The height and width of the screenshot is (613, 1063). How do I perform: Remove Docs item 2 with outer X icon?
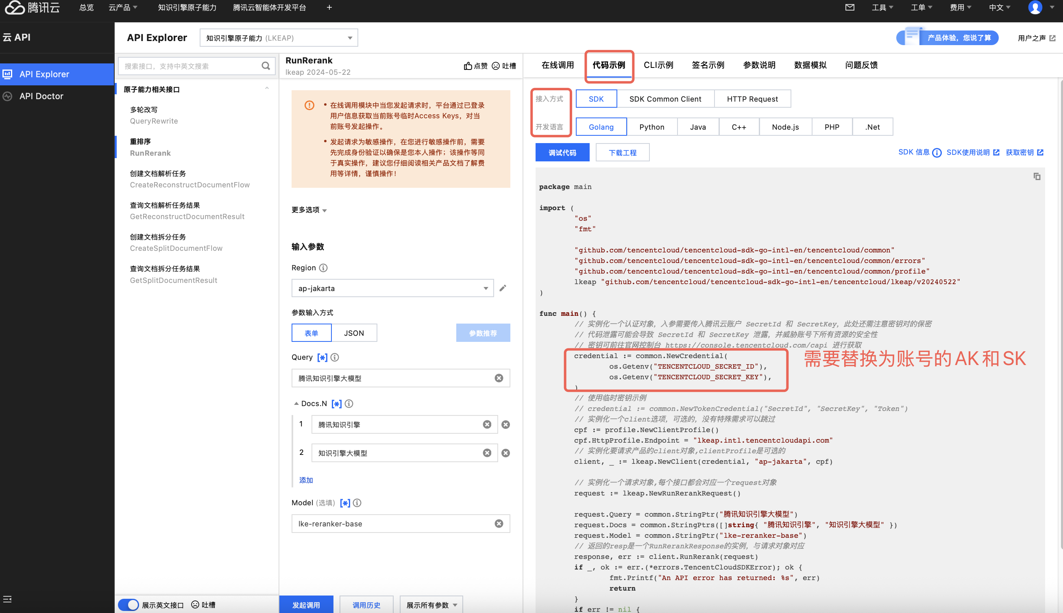tap(505, 452)
